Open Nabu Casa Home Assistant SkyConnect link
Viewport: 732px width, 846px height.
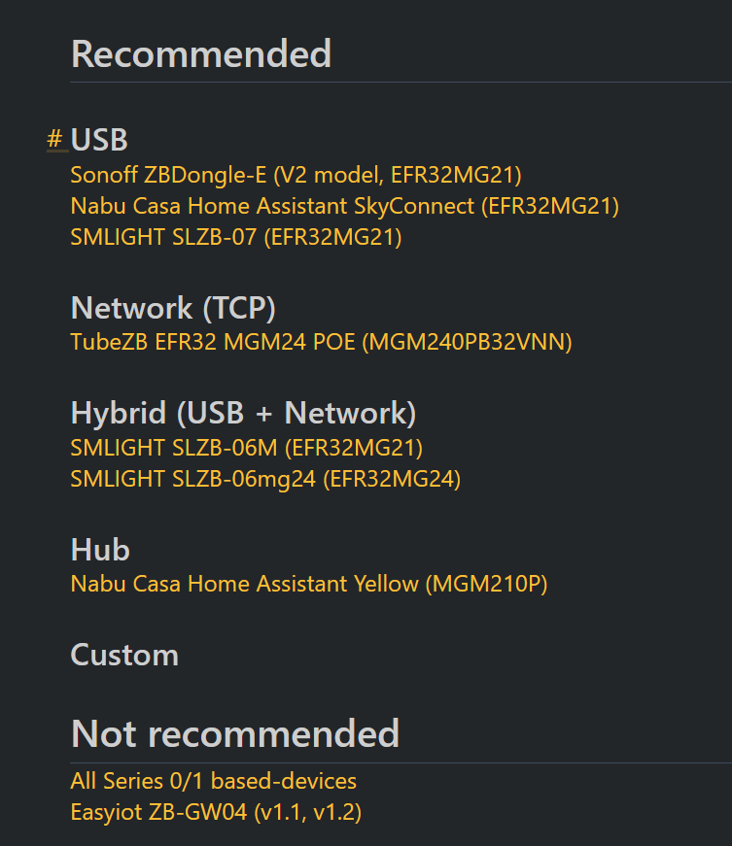pyautogui.click(x=344, y=206)
